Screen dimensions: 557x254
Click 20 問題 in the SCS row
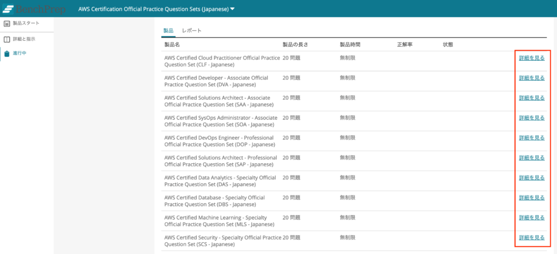(291, 237)
